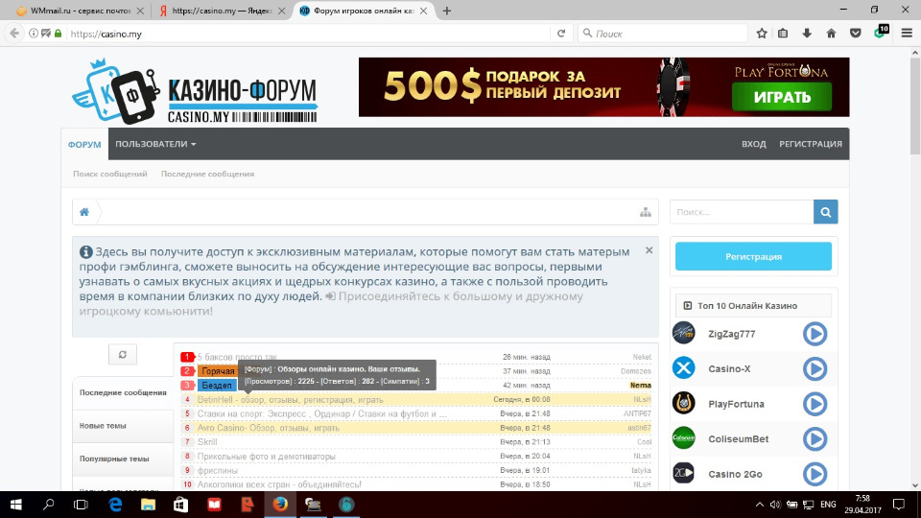Open the фриспины topic
Viewport: 921px width, 518px height.
(x=218, y=470)
